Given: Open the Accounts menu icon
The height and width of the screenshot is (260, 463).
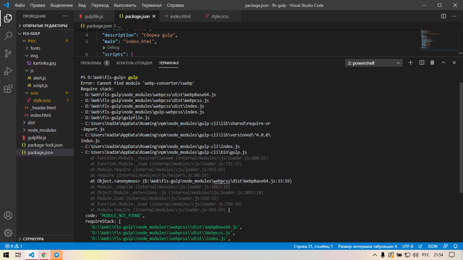Looking at the screenshot, I should (8, 216).
